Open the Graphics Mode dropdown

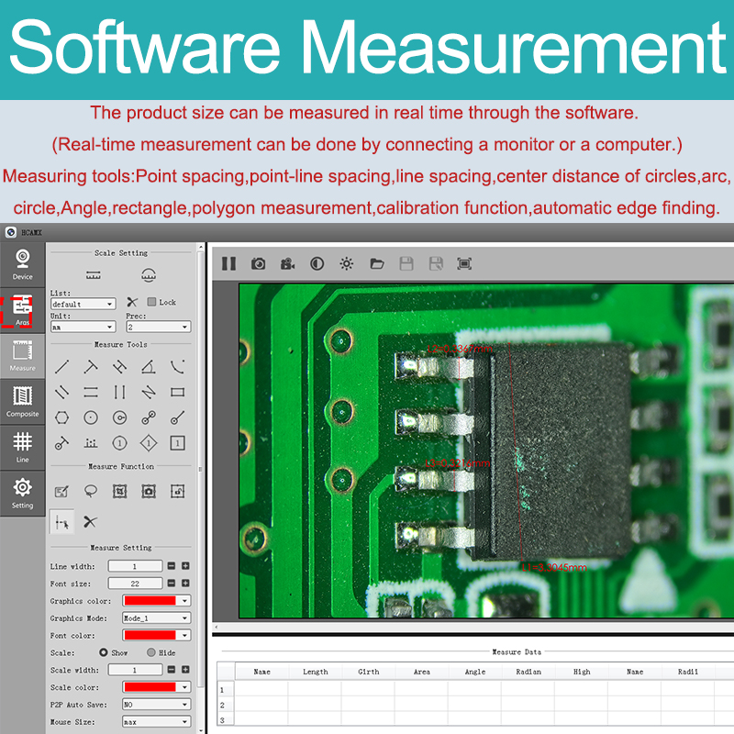click(x=157, y=618)
